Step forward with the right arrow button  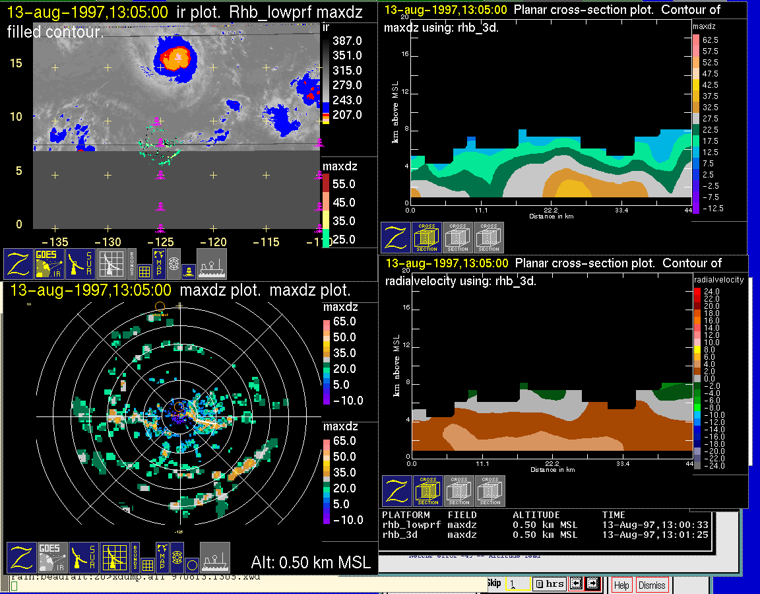pyautogui.click(x=592, y=583)
